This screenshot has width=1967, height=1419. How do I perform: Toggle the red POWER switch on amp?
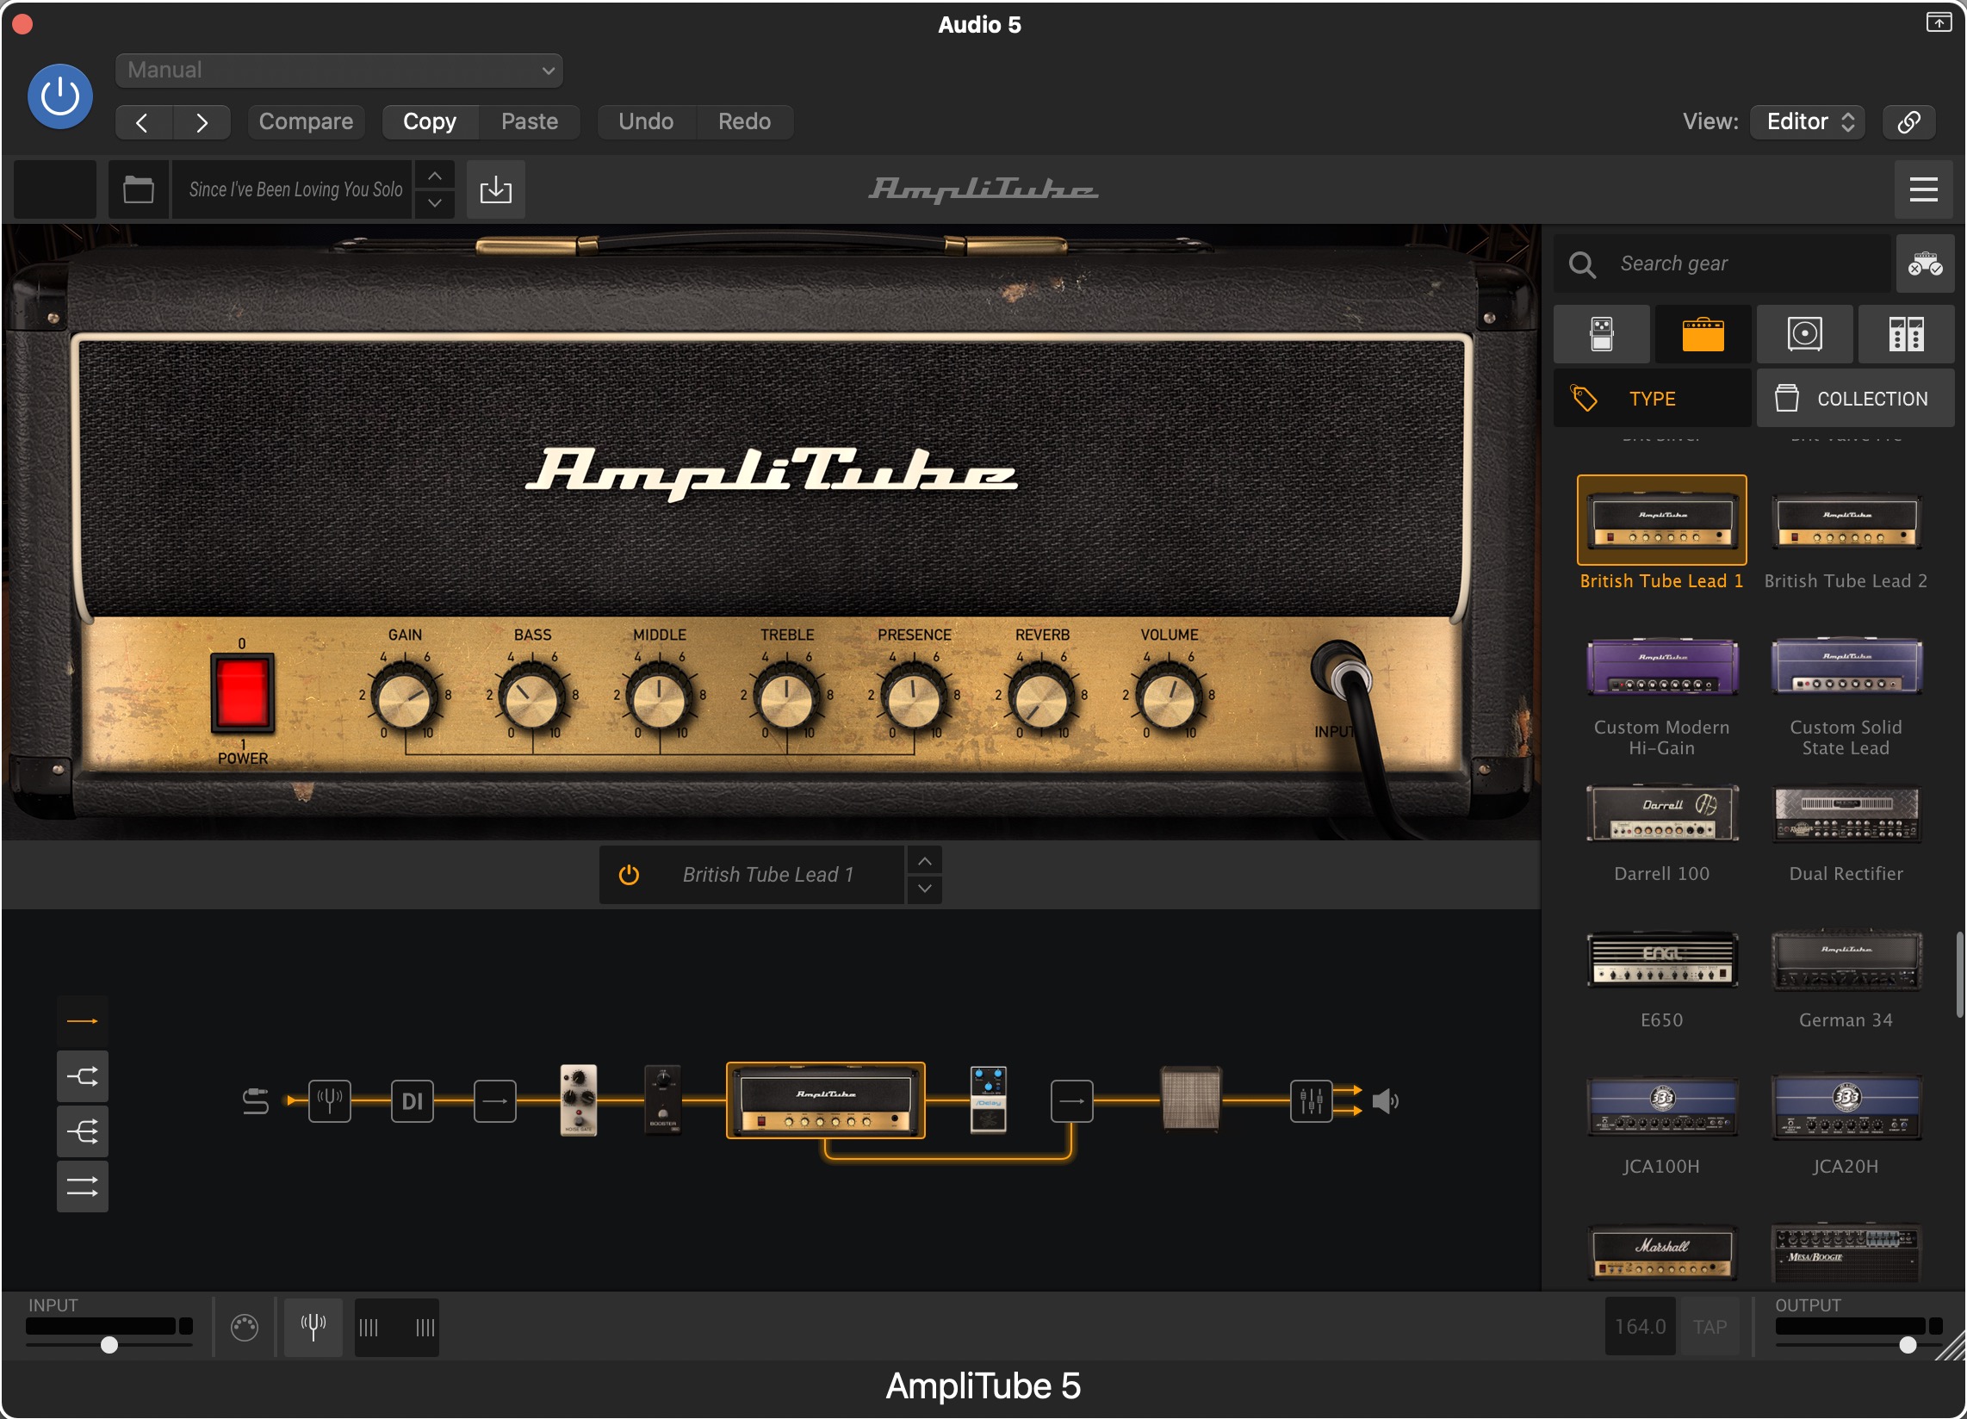pyautogui.click(x=242, y=693)
